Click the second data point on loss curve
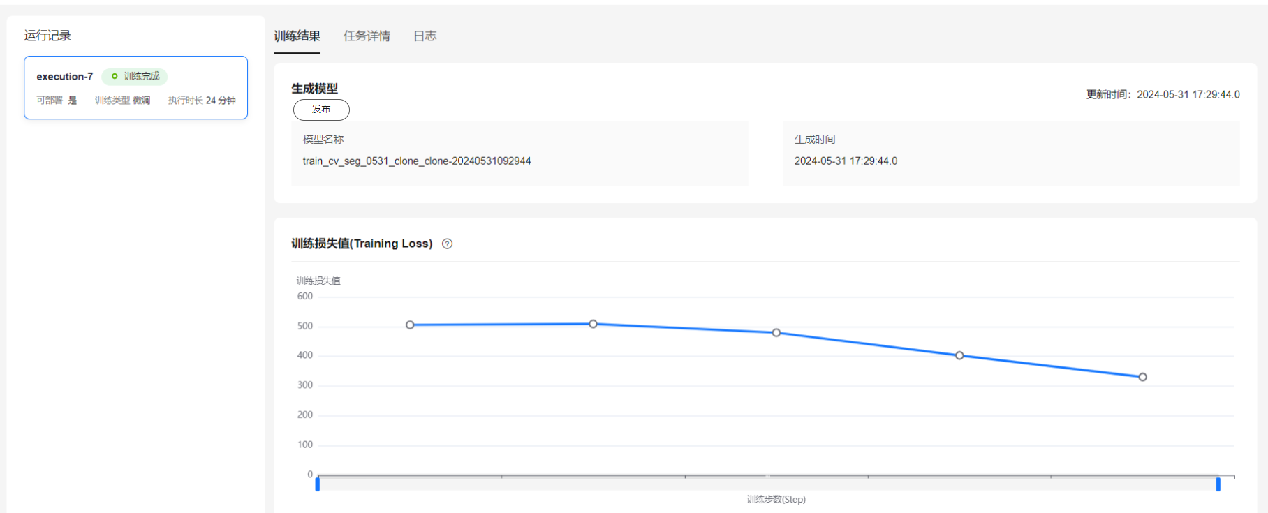Viewport: 1268px width, 513px height. [x=593, y=324]
